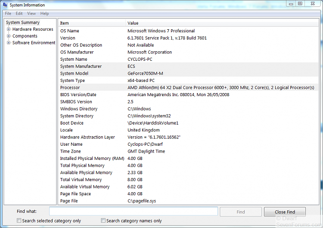This screenshot has width=323, height=228.
Task: Select the Software Environment tree item
Action: click(34, 43)
